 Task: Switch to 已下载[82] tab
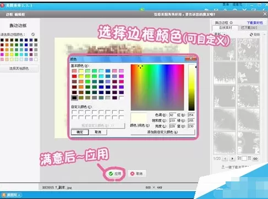pos(249,27)
